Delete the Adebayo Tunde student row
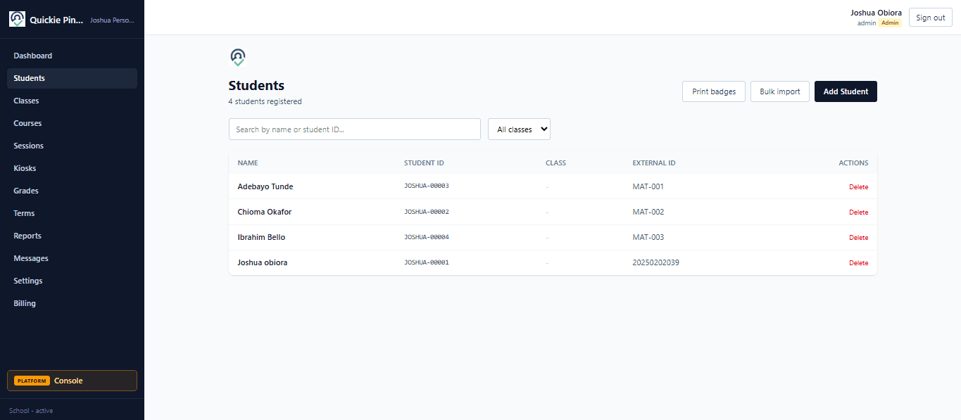Image resolution: width=961 pixels, height=420 pixels. click(858, 187)
